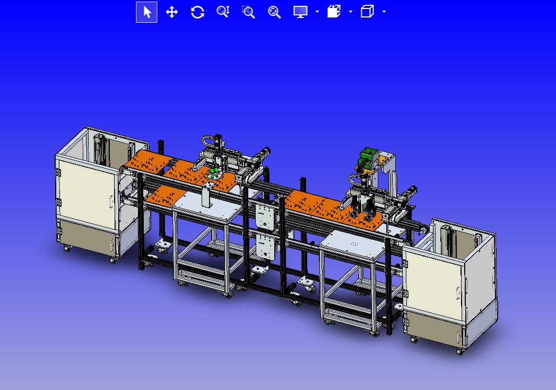
Task: Select the right cabinet's cream door panel
Action: tap(434, 285)
